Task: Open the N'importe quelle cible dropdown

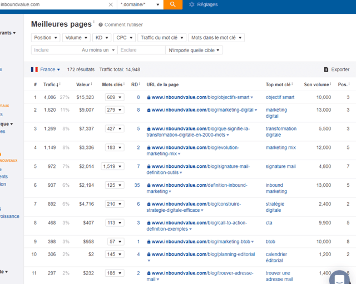Action: (x=194, y=50)
